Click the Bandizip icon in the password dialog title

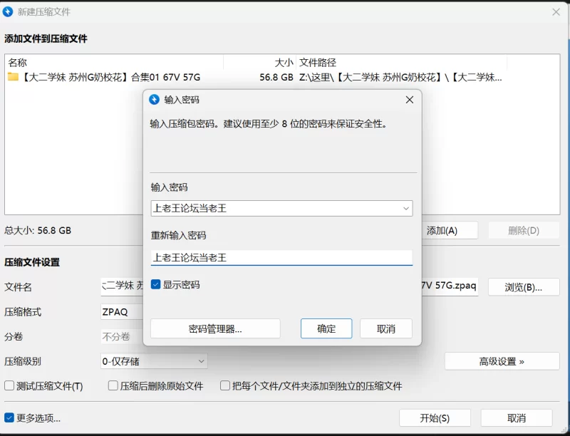pyautogui.click(x=154, y=100)
